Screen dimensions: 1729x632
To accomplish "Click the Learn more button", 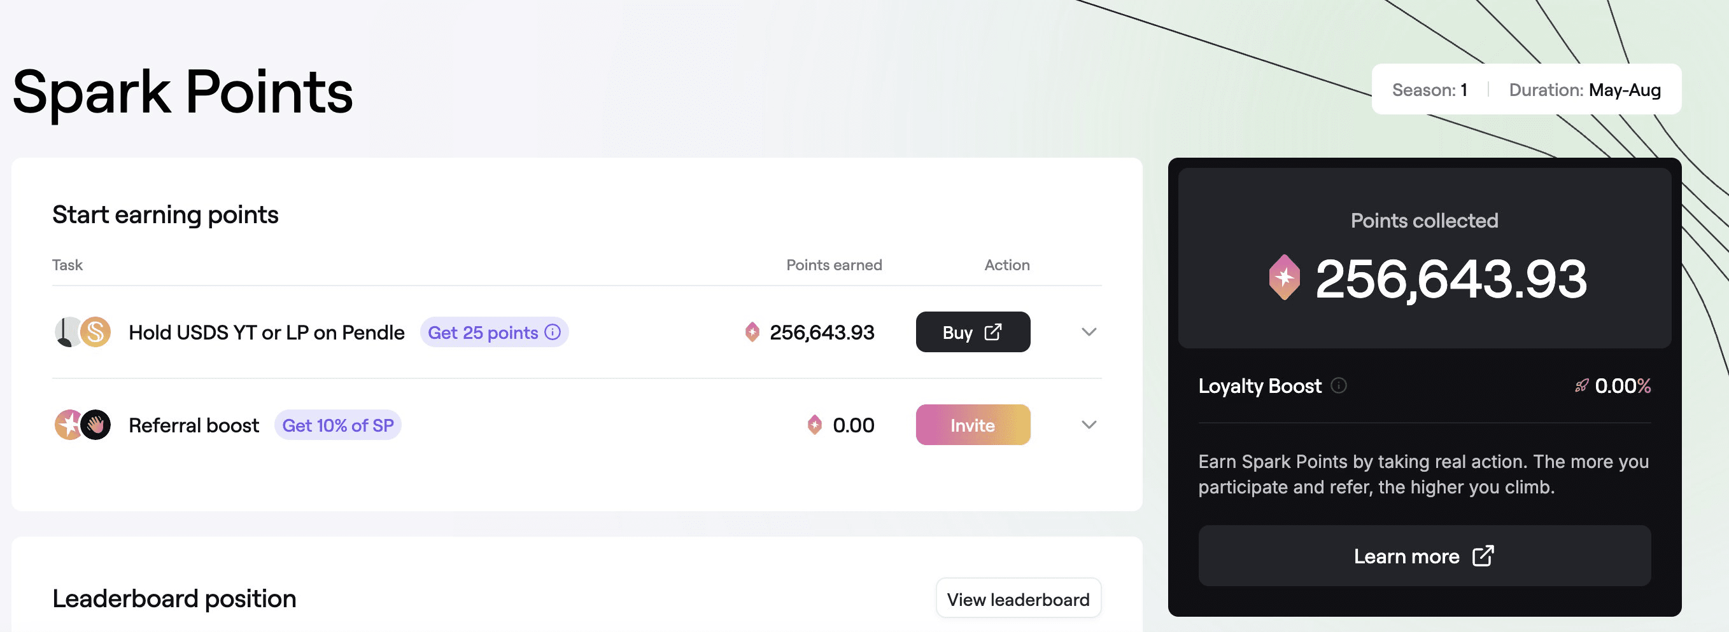I will tap(1423, 556).
